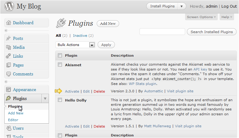Expand Screen Options panel
This screenshot has width=239, height=138.
tap(201, 17)
